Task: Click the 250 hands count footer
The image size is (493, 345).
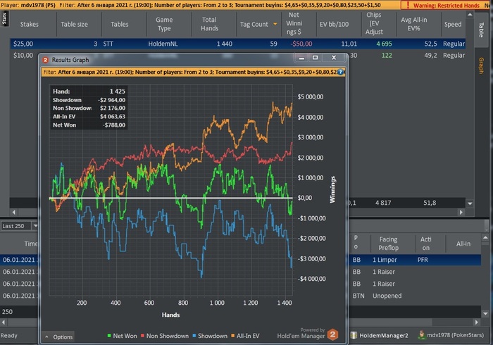Action: click(7, 312)
